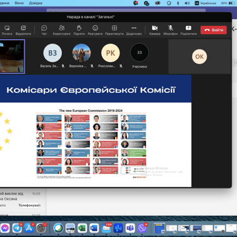
Task: Open the Вікно menu bar item
Action: (x=19, y=3)
